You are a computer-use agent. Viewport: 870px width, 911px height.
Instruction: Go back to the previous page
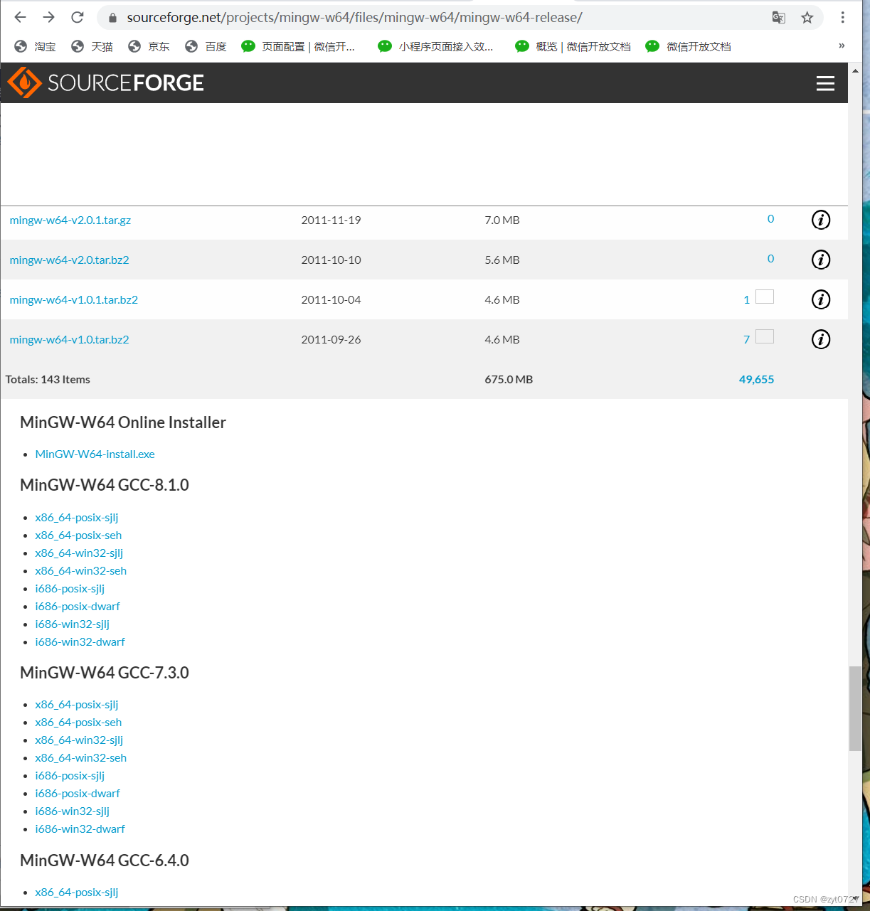click(x=20, y=17)
